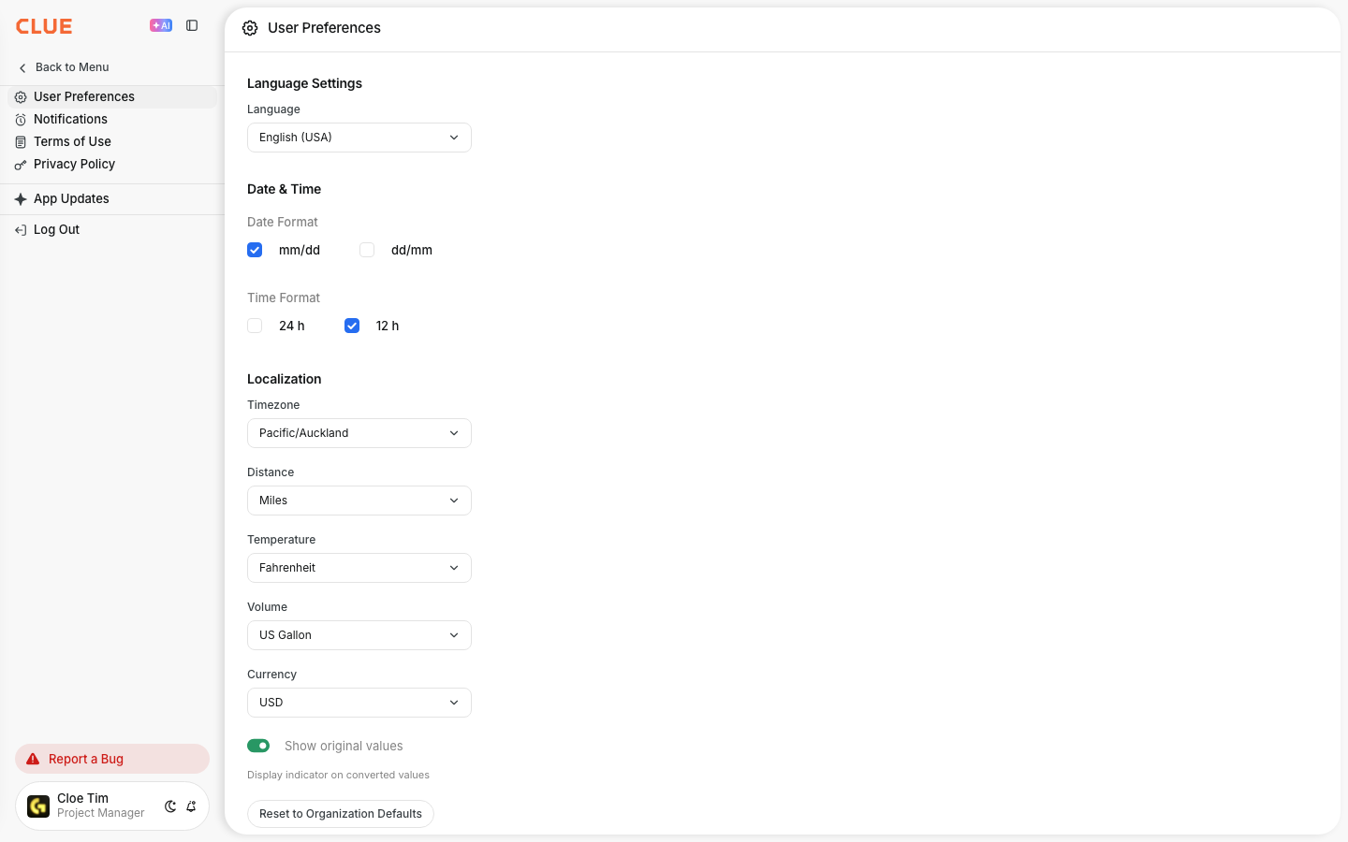Disable the Show original values toggle

pyautogui.click(x=258, y=746)
